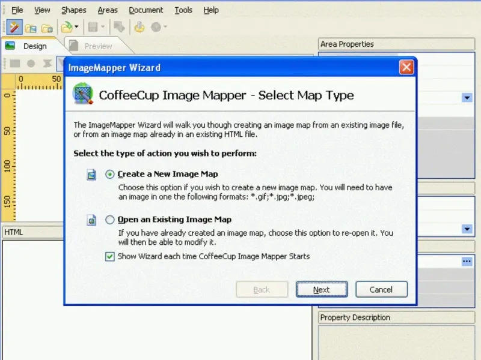481x360 pixels.
Task: Click the disabled Back button
Action: pyautogui.click(x=262, y=289)
